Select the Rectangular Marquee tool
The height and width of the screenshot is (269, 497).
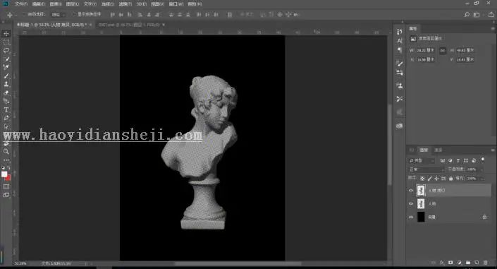tap(6, 42)
